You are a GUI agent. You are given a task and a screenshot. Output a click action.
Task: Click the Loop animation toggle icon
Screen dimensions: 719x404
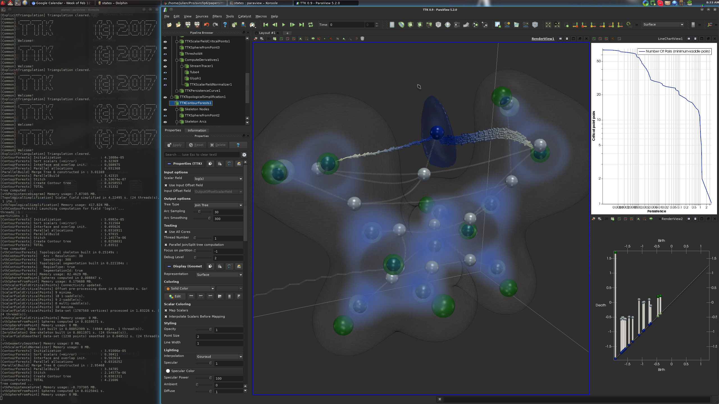pos(310,25)
